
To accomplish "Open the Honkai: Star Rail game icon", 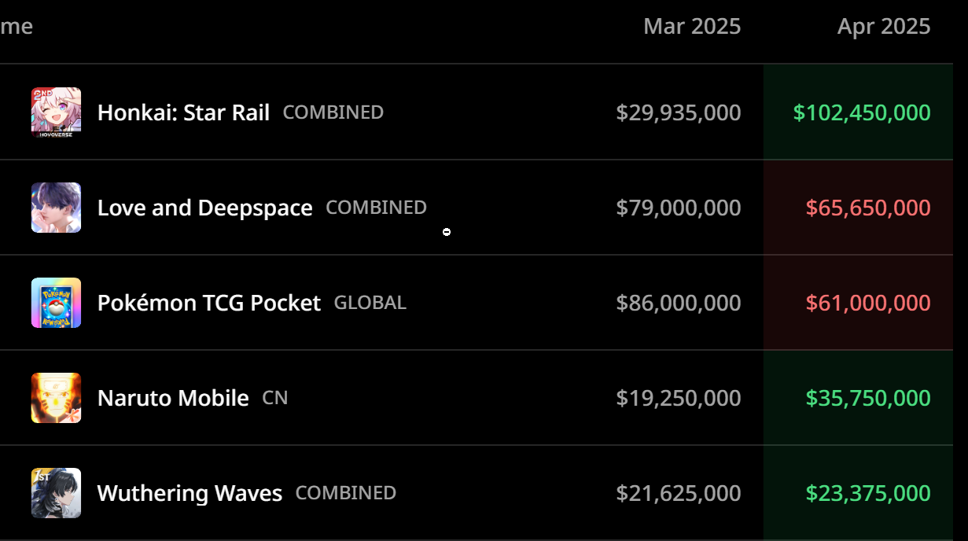I will click(x=56, y=112).
